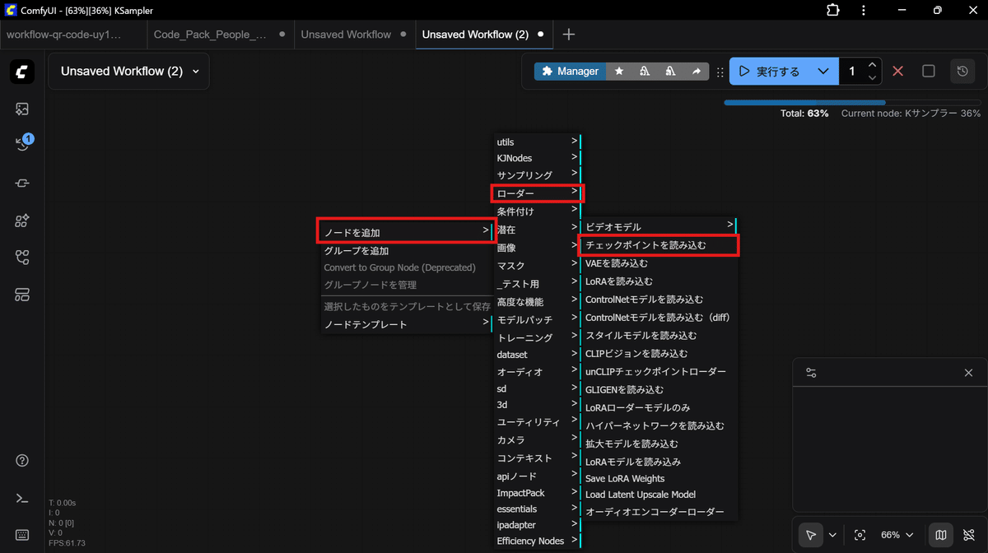Open a new workflow with the plus tab
The image size is (988, 553).
coord(568,35)
